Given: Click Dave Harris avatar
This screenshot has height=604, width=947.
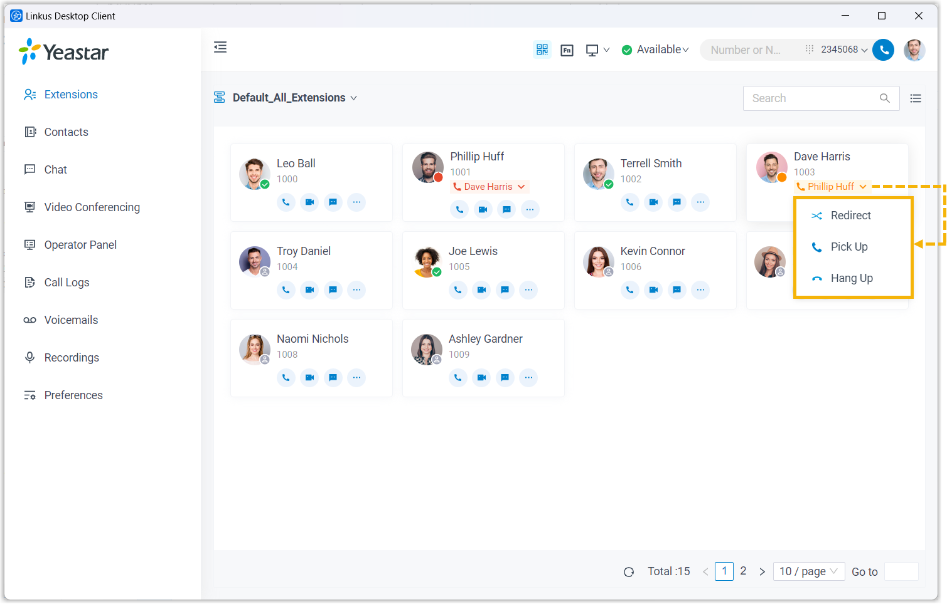Looking at the screenshot, I should 771,167.
